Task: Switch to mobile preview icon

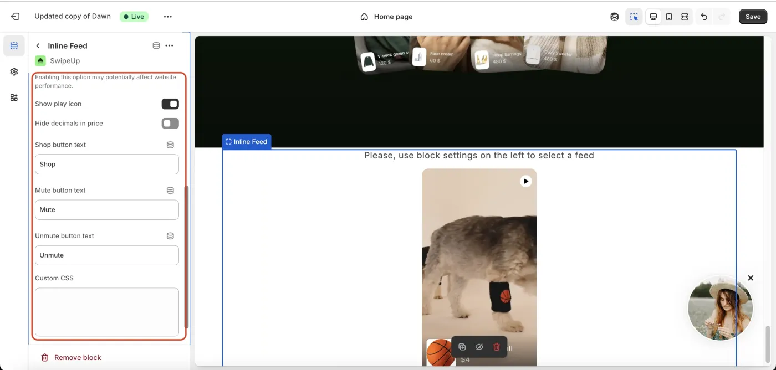Action: (669, 17)
